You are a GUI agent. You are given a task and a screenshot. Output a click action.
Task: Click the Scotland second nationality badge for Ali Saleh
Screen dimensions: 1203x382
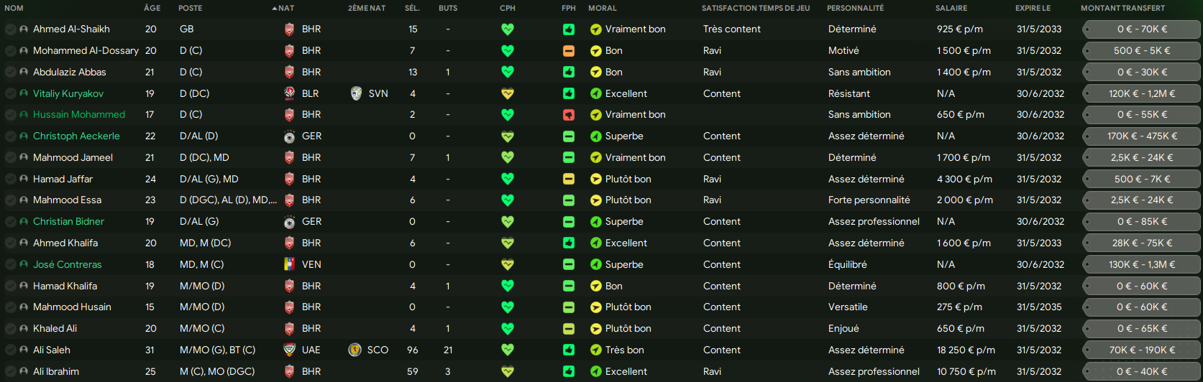point(355,350)
